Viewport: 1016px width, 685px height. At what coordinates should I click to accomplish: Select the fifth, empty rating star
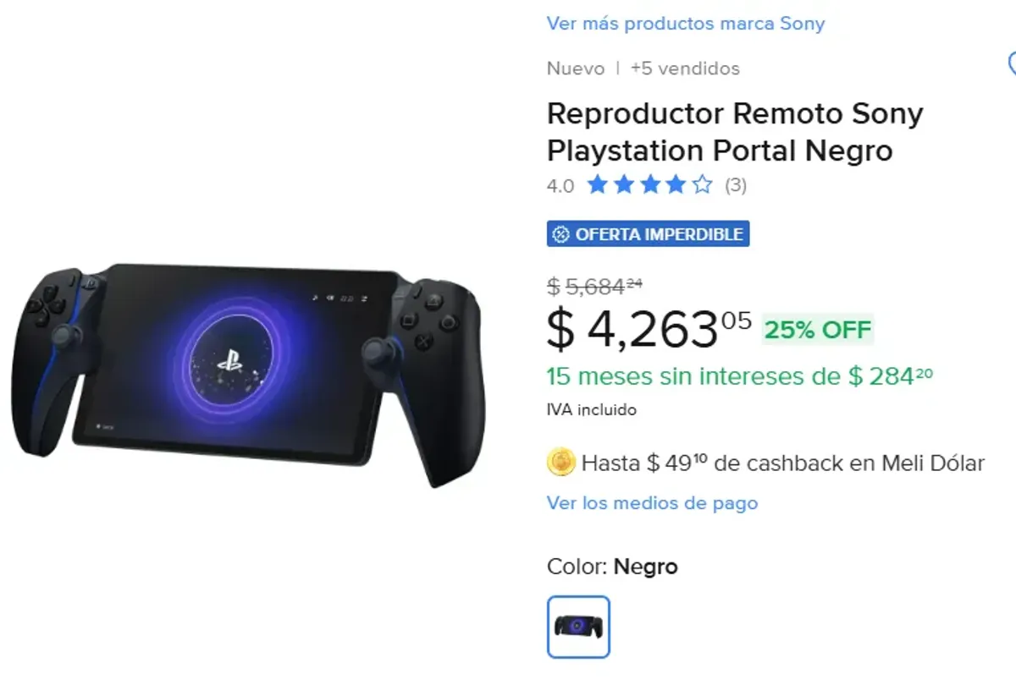coord(701,184)
